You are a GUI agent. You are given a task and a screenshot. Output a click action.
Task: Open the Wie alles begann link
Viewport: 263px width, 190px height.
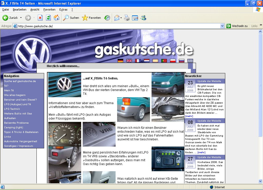click(15, 95)
